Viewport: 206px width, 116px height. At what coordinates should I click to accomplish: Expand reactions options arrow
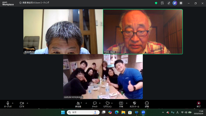112,103
